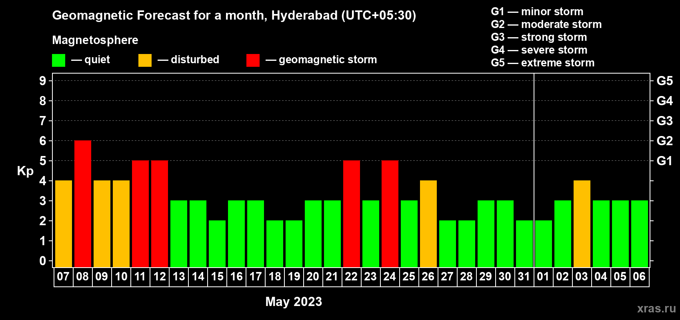Screen dimensions: 680x320
Task: Click the date label 20 on the axis
Action: point(313,276)
